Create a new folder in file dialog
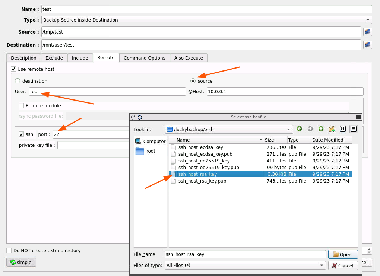 [x=332, y=129]
